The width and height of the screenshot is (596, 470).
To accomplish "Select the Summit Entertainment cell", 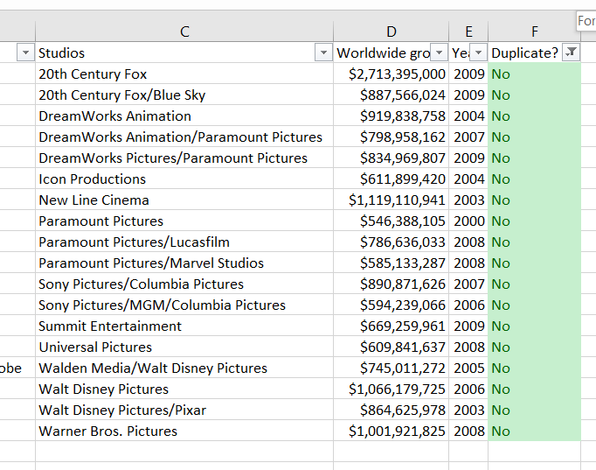I will pos(184,326).
